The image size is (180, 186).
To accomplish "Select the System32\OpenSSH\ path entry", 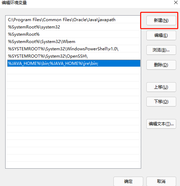I will click(73, 56).
